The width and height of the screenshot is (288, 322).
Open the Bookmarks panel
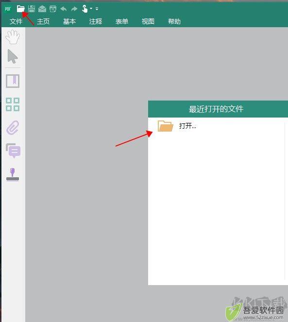tap(13, 81)
